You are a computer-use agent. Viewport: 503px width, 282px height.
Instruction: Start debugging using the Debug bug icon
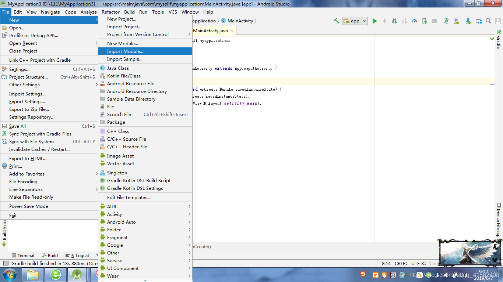click(394, 21)
